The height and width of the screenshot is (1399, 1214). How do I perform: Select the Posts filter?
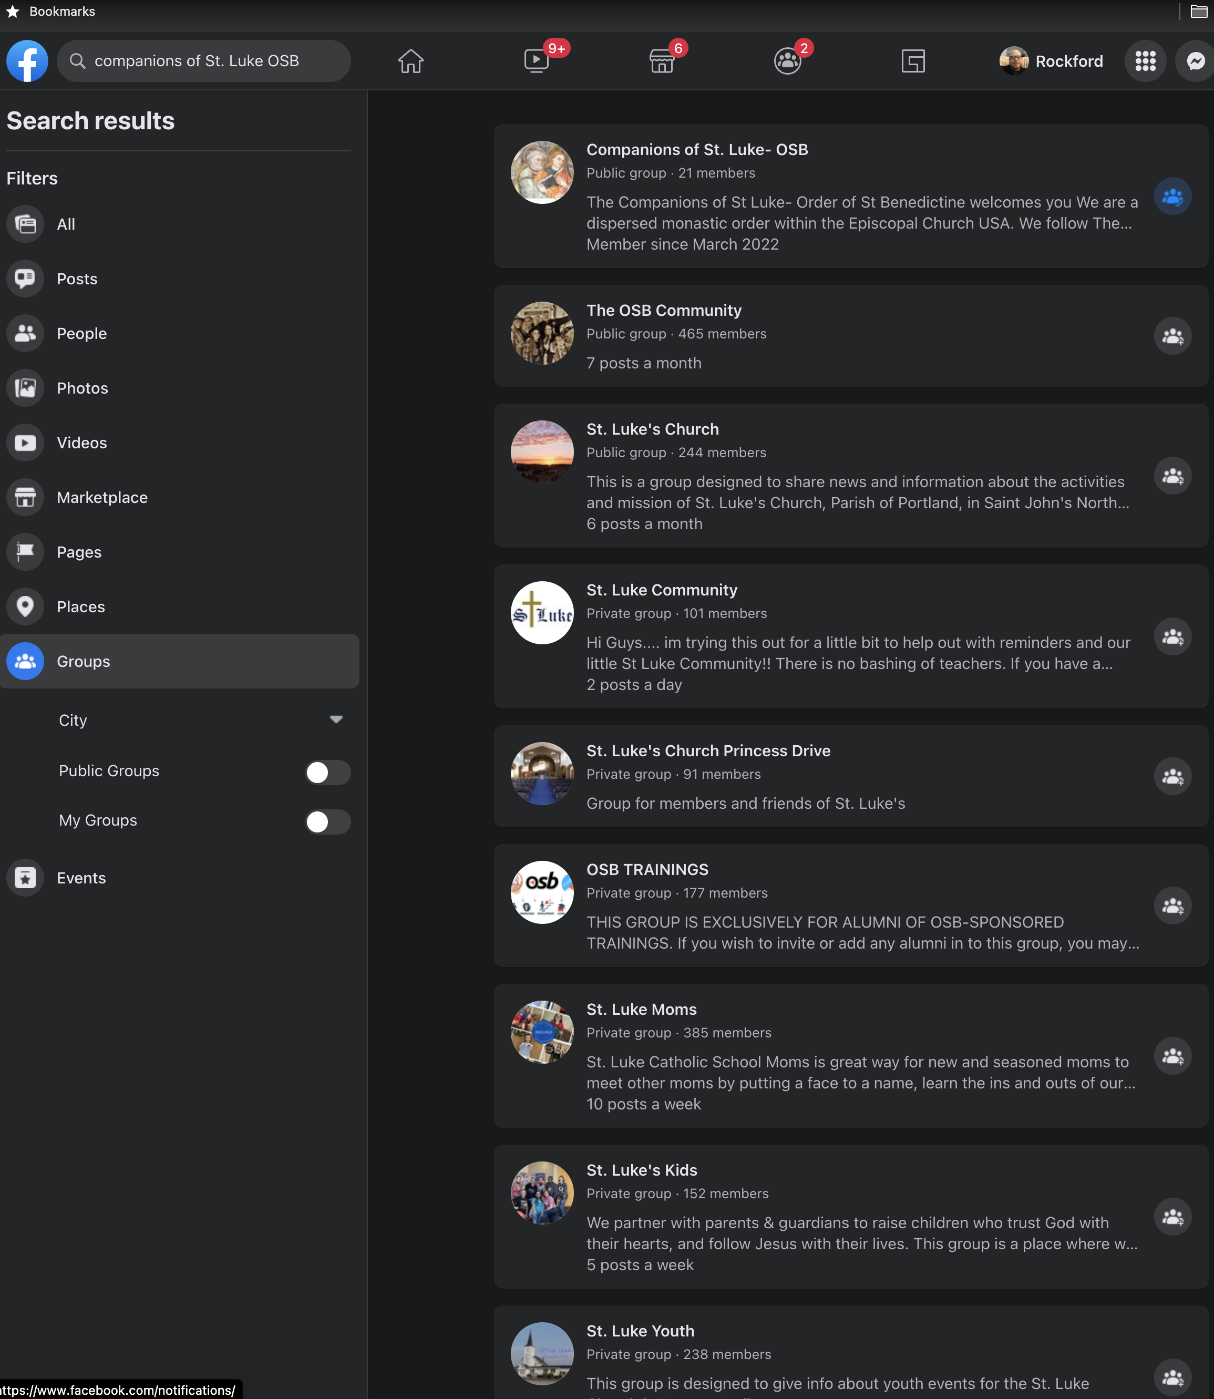pyautogui.click(x=180, y=279)
